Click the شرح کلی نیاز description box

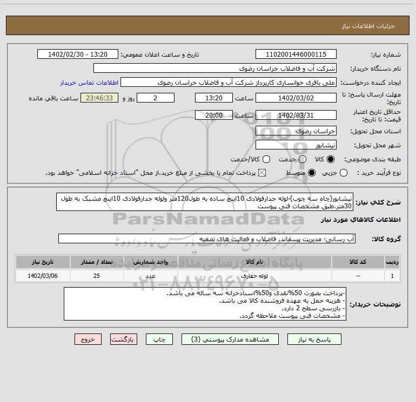pyautogui.click(x=205, y=202)
